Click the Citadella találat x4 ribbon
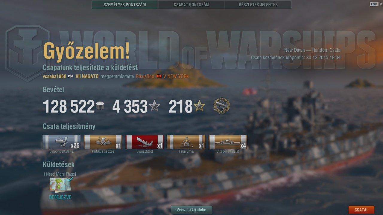This screenshot has height=215, width=383. [x=228, y=142]
